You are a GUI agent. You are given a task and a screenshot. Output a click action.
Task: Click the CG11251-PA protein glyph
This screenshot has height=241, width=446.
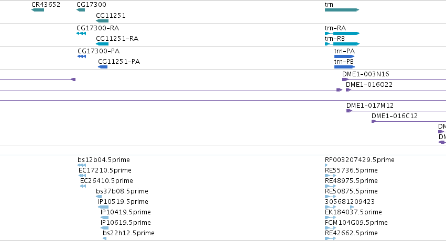103,67
